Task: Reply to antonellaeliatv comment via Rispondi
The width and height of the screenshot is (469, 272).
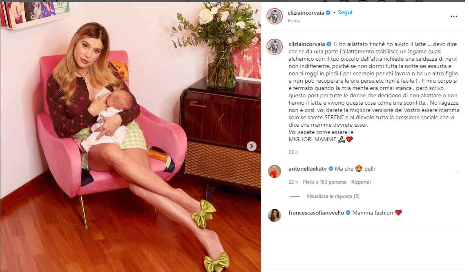Action: (x=361, y=182)
